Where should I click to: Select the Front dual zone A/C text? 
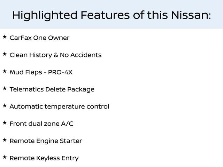coord(41,124)
